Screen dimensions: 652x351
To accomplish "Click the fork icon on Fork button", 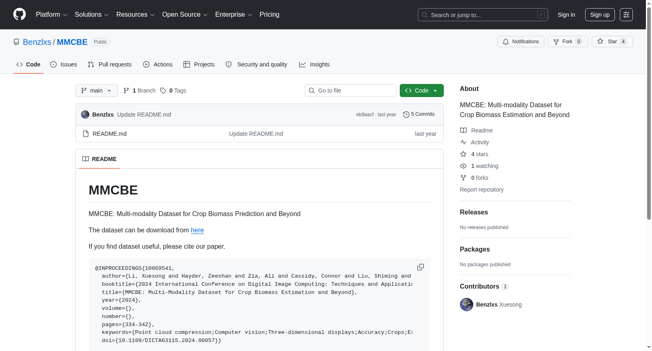I will [x=556, y=42].
